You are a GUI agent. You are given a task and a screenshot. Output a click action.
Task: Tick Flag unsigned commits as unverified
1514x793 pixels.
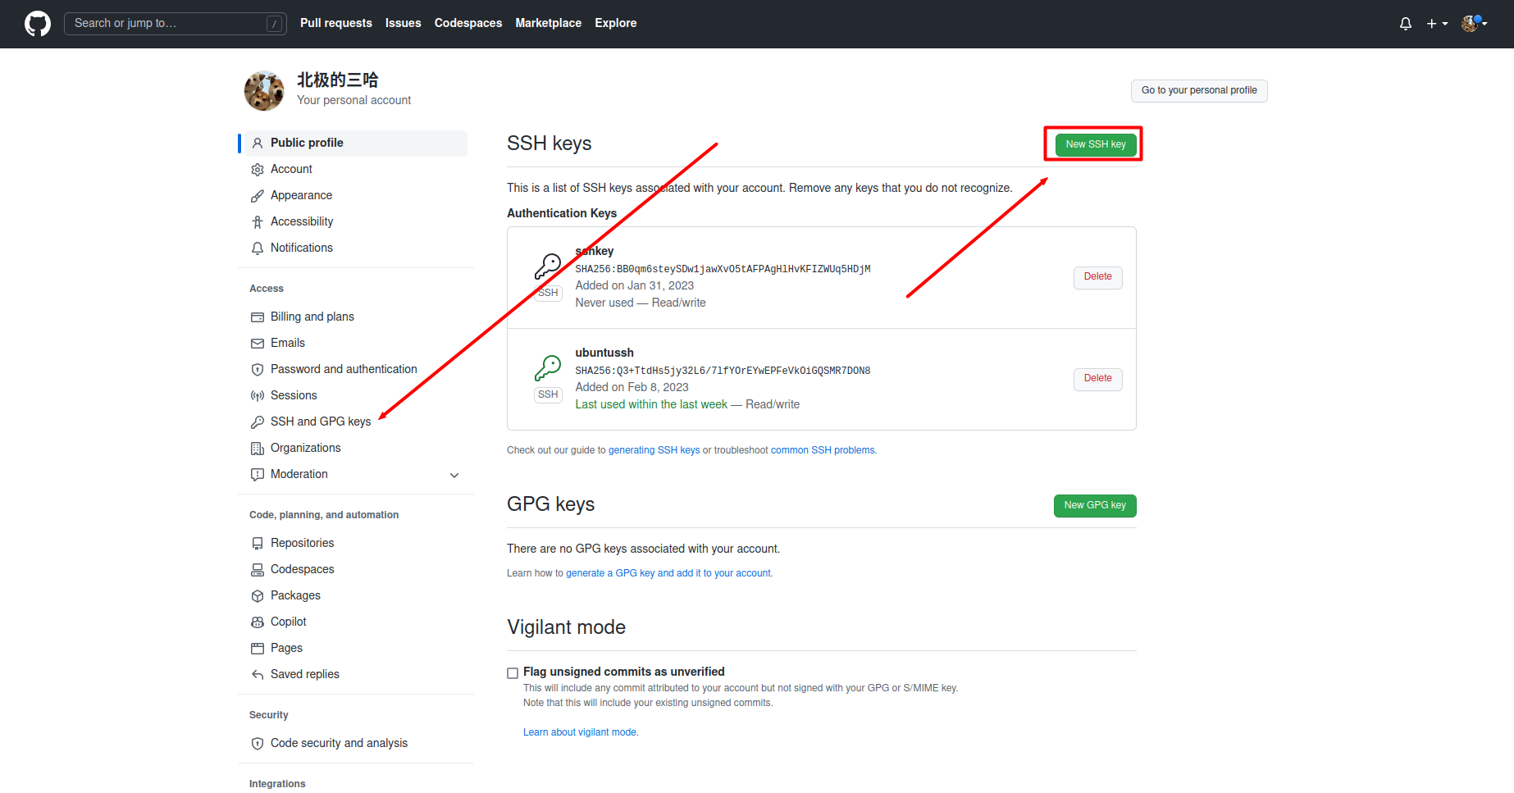click(513, 673)
